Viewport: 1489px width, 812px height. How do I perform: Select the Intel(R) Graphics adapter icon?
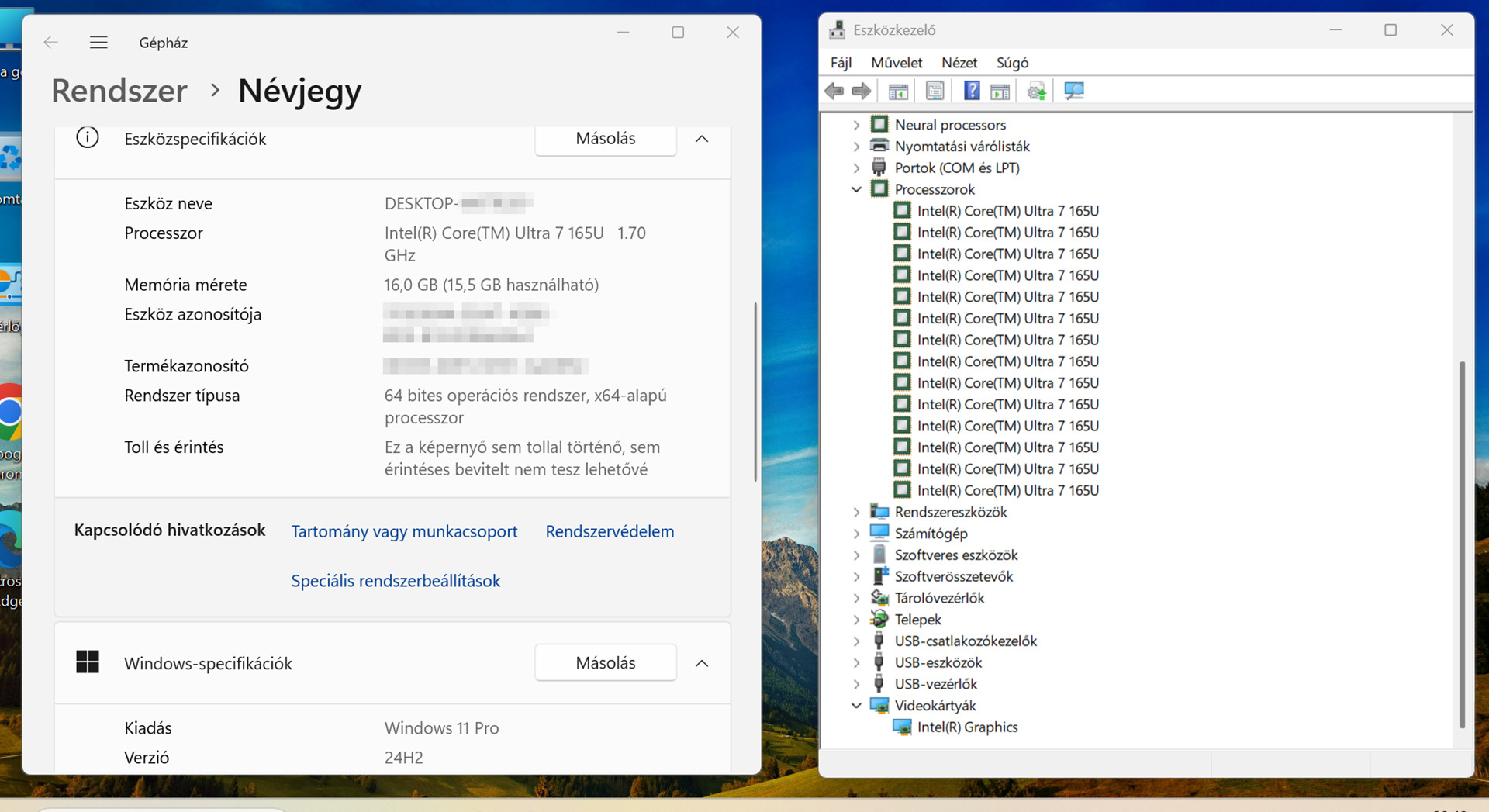pos(902,727)
